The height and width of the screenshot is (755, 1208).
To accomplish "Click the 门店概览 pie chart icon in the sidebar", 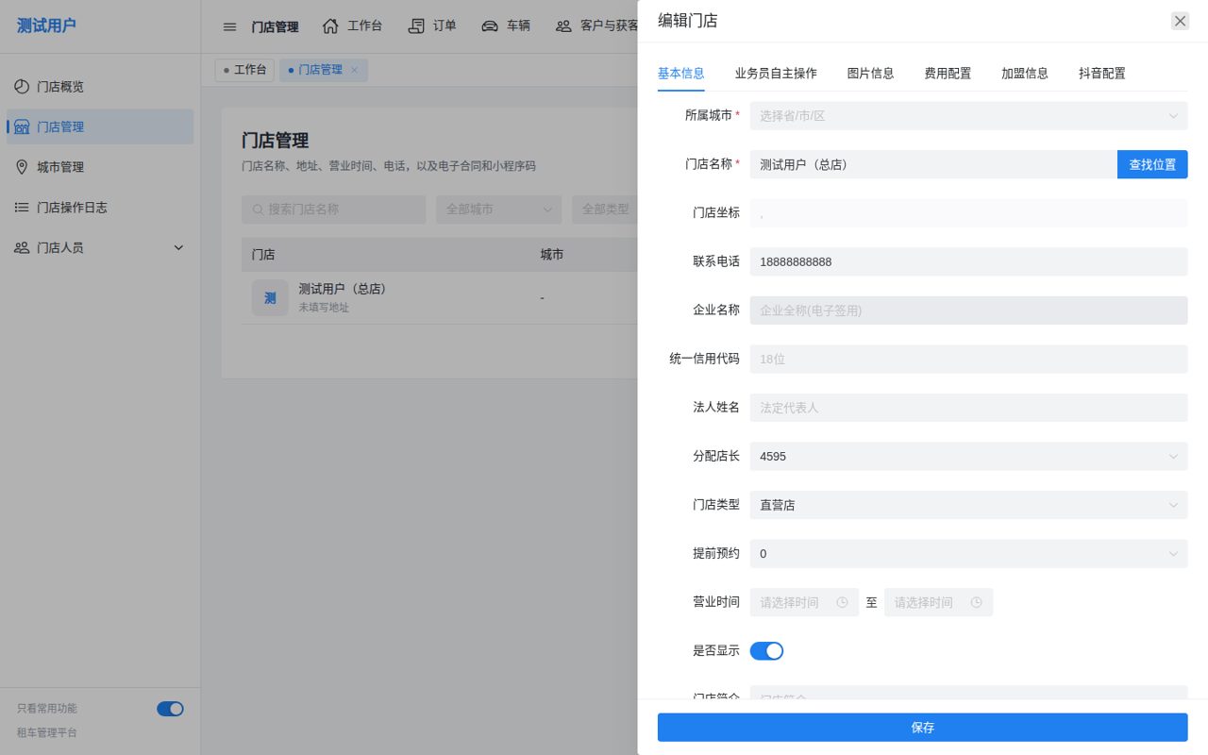I will (22, 87).
